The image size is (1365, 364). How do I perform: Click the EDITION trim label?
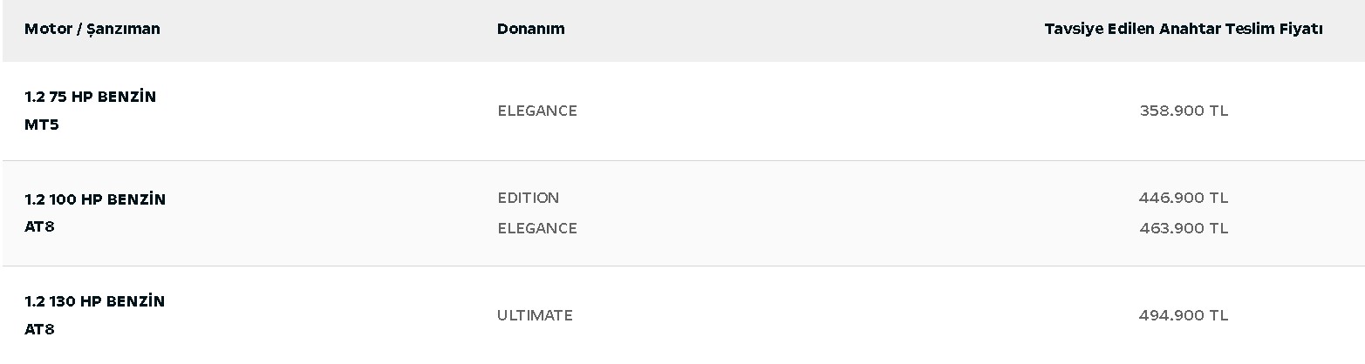click(x=528, y=198)
